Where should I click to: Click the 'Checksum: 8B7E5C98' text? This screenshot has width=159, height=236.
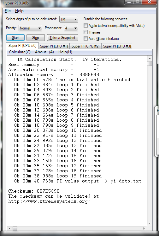(x=34, y=191)
